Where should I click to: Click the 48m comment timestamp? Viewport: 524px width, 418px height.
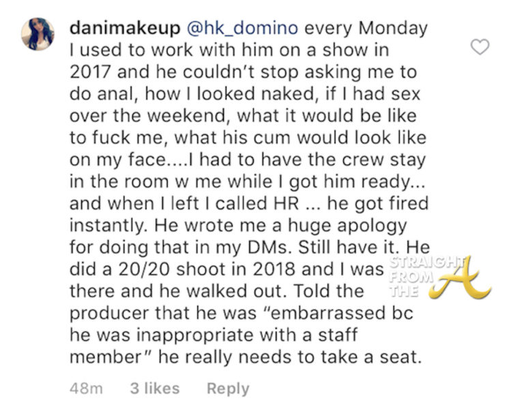87,389
